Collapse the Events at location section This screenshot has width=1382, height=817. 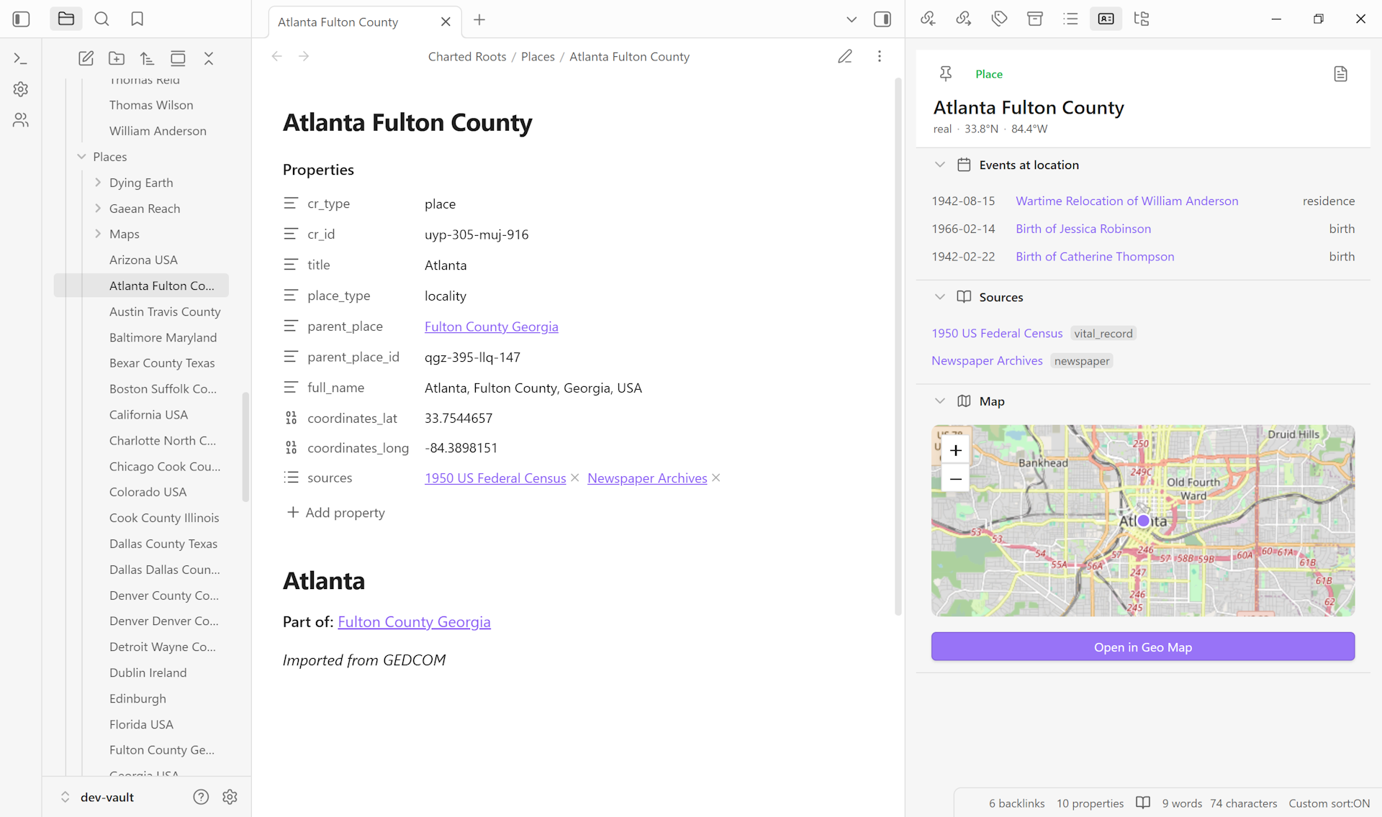939,165
